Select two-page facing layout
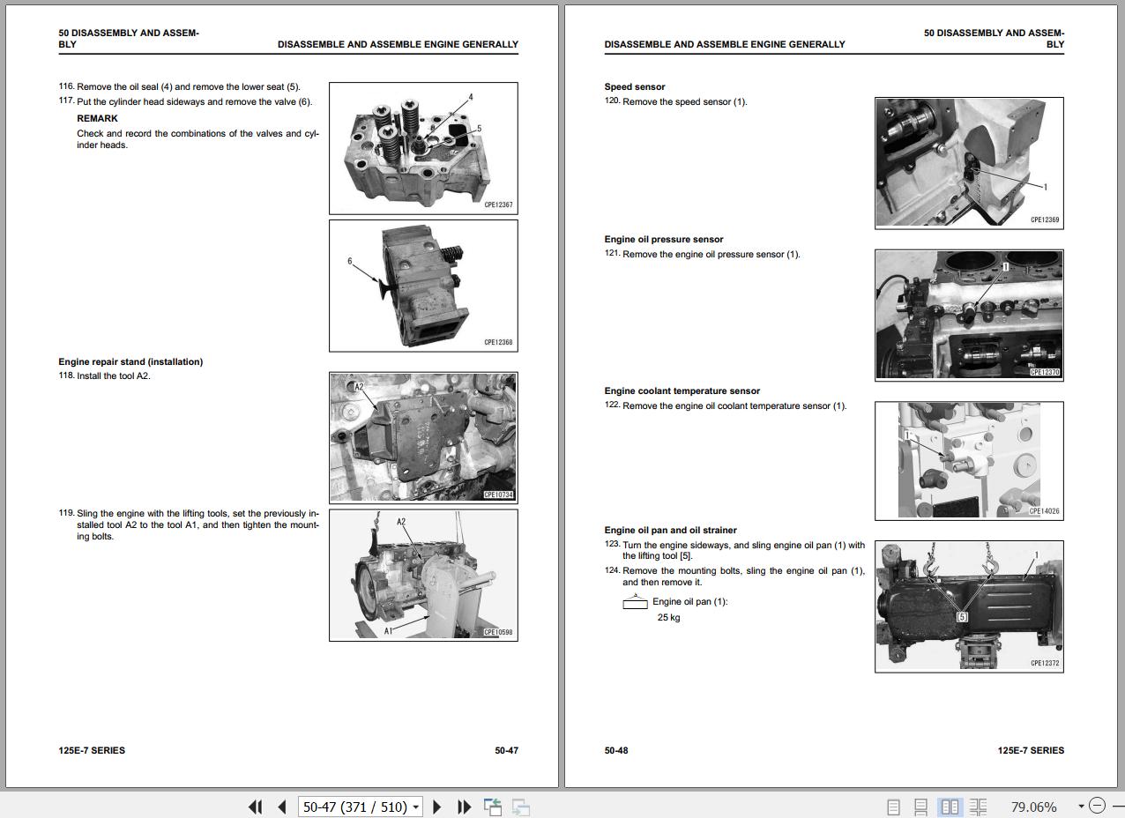Viewport: 1125px width, 818px height. tap(950, 807)
